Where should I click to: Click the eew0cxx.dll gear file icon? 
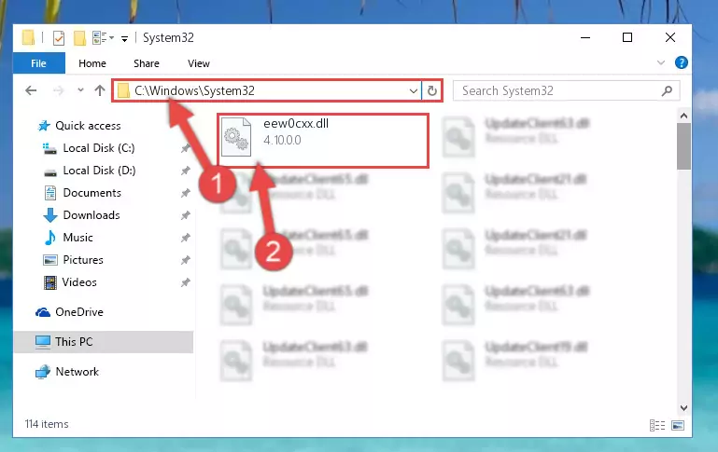(236, 137)
